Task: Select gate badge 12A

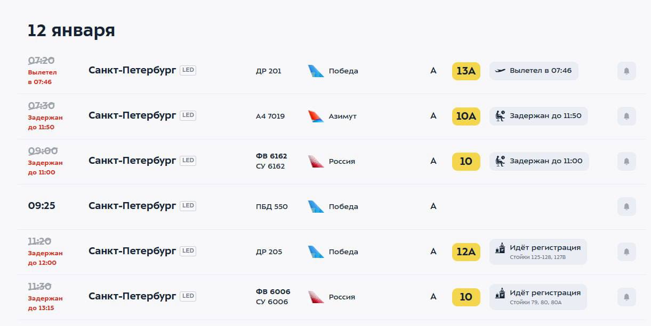Action: pos(466,252)
